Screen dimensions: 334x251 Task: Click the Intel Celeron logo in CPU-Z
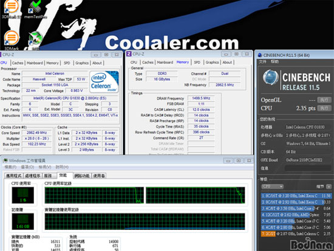click(104, 82)
